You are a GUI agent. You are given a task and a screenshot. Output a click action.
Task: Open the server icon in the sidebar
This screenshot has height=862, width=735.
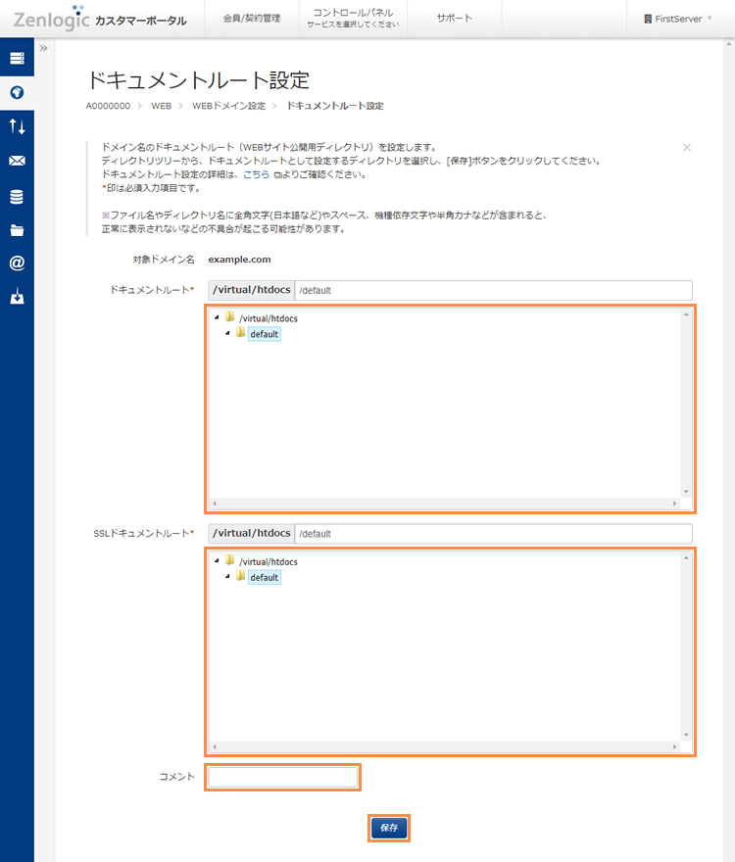17,59
